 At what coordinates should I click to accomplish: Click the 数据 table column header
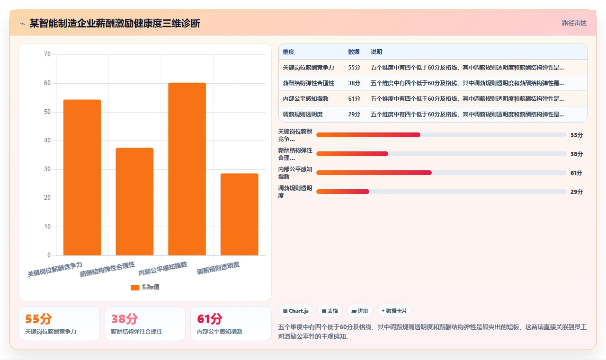click(354, 52)
